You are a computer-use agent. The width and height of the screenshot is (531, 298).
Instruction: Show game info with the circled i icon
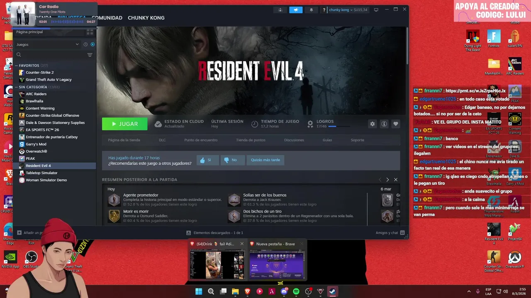384,124
